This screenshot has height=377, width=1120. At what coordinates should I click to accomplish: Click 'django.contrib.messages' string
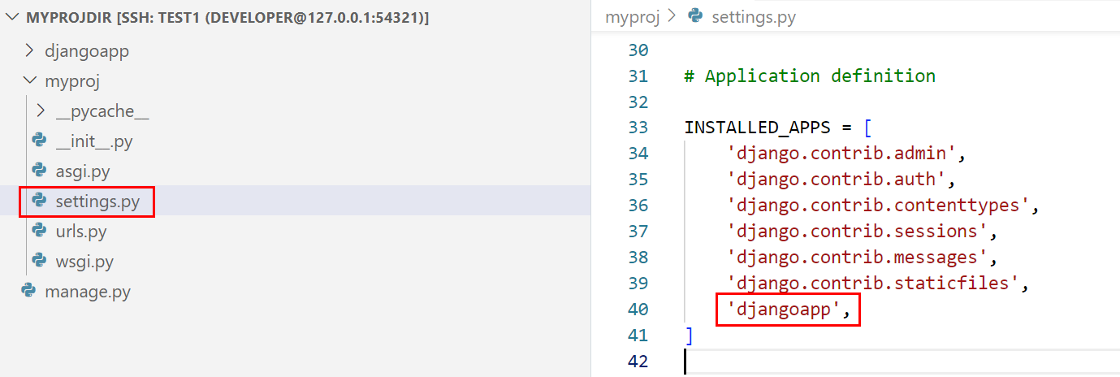point(858,258)
